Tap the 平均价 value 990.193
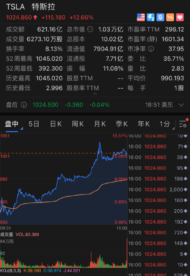 point(172,78)
